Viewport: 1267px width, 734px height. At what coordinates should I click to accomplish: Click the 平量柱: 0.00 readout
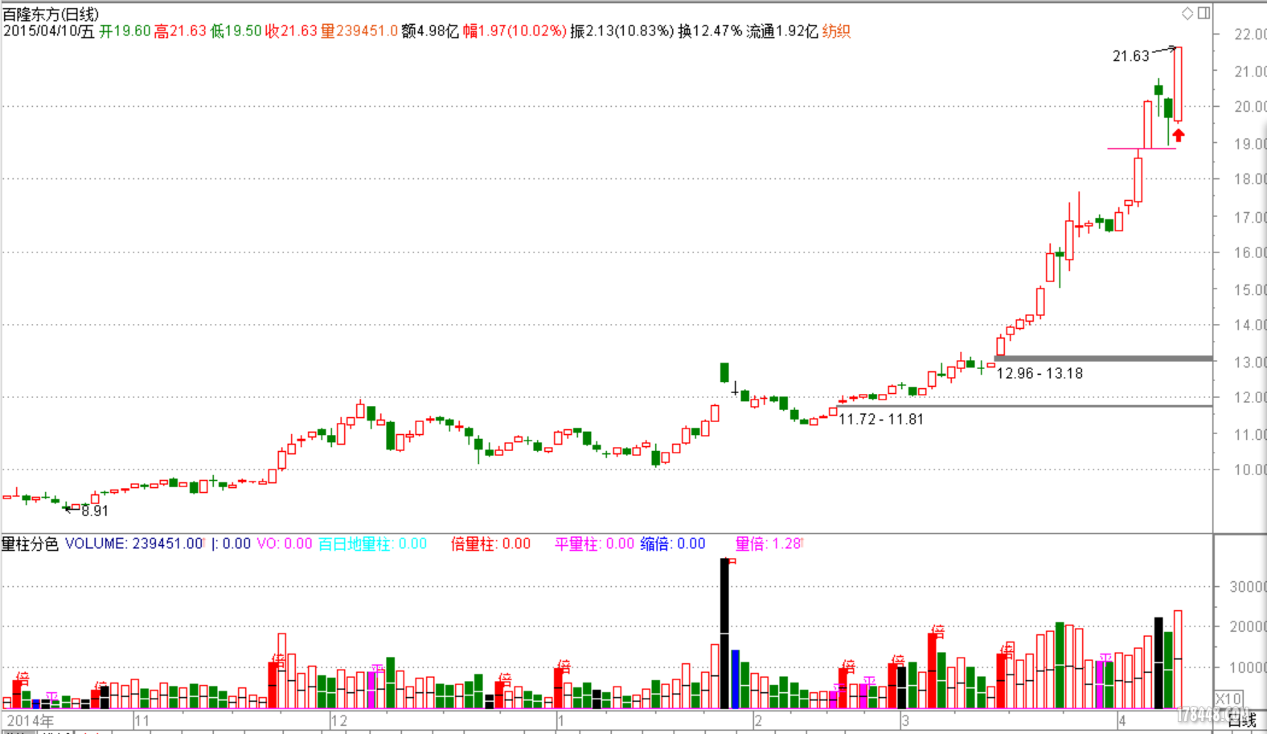(594, 544)
